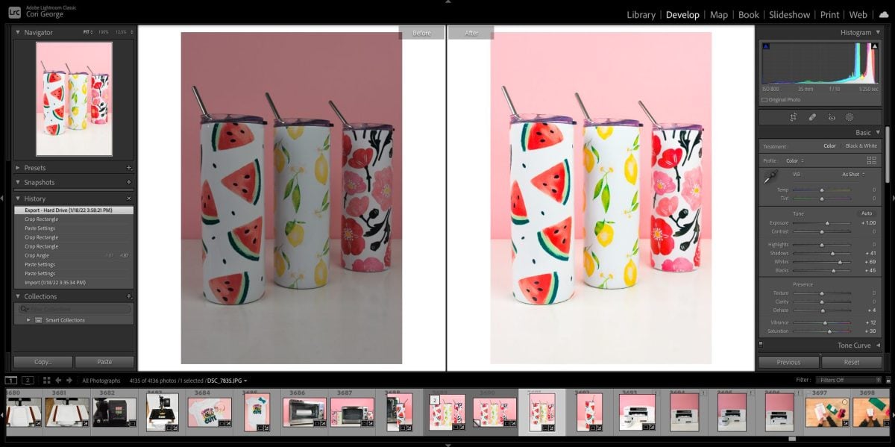Switch to the Develop module

[x=682, y=14]
